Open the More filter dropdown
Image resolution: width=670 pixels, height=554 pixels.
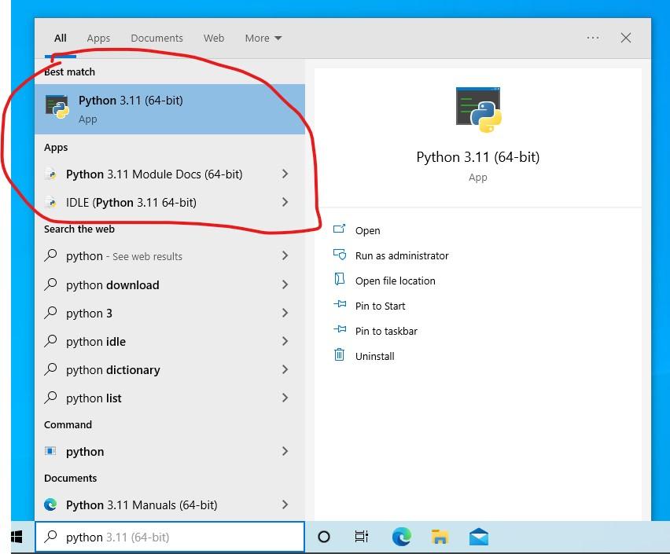263,38
